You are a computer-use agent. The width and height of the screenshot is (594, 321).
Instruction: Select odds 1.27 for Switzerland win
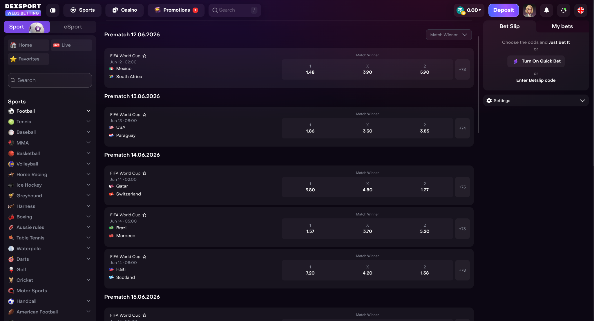(x=424, y=187)
